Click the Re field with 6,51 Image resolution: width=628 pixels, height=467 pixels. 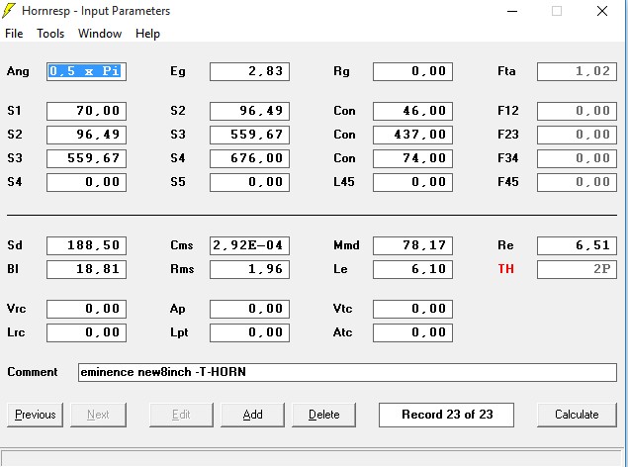pyautogui.click(x=577, y=245)
